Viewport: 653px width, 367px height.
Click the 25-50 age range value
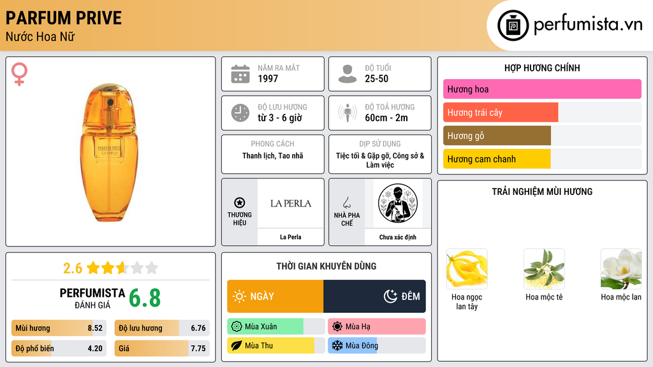[376, 78]
